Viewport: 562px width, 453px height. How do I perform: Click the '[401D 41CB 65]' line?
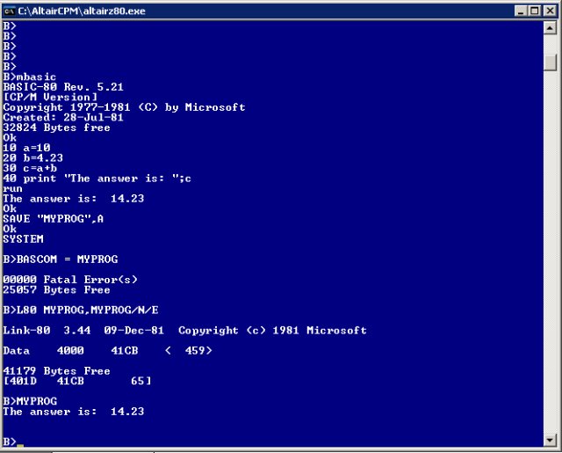(x=77, y=381)
